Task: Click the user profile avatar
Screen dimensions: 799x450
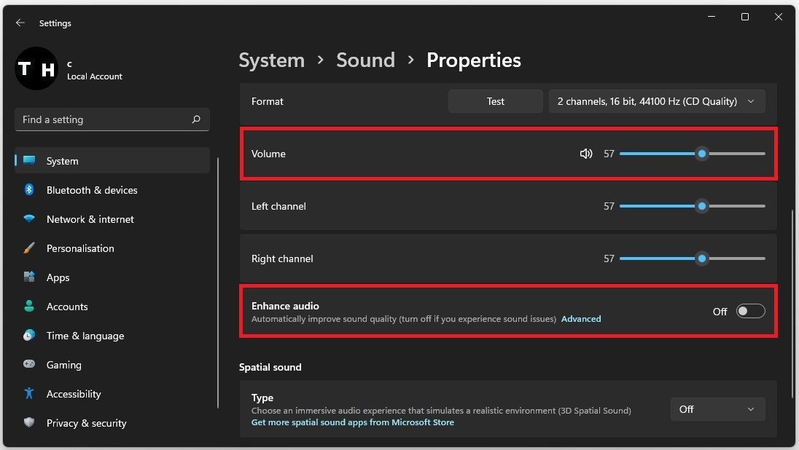Action: [36, 69]
